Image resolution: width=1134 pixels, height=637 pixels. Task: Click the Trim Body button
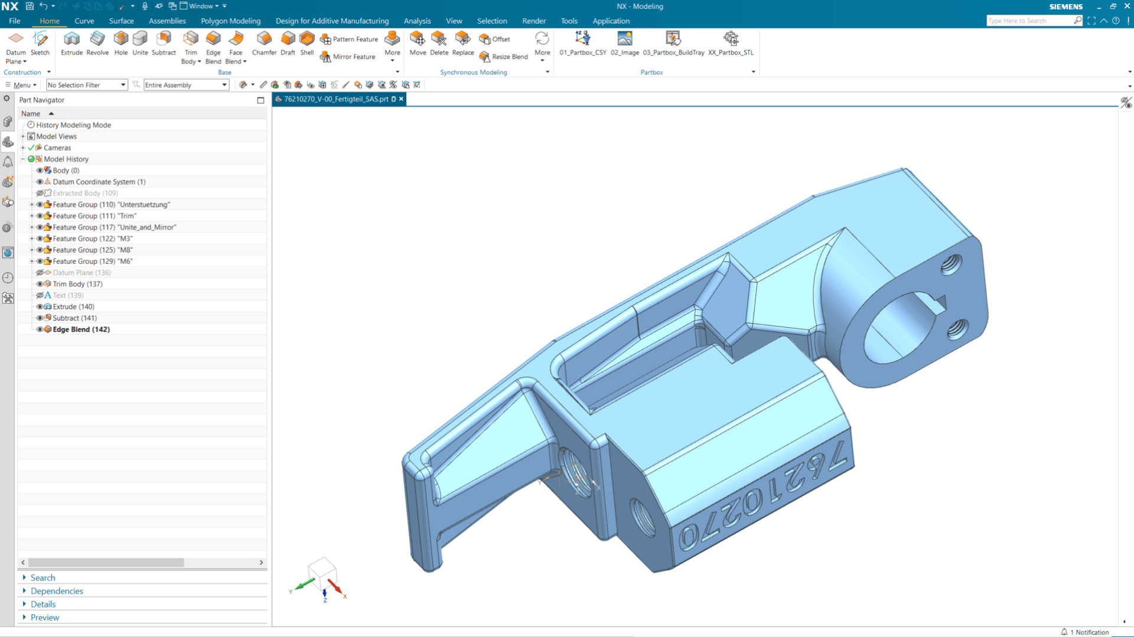(x=191, y=47)
